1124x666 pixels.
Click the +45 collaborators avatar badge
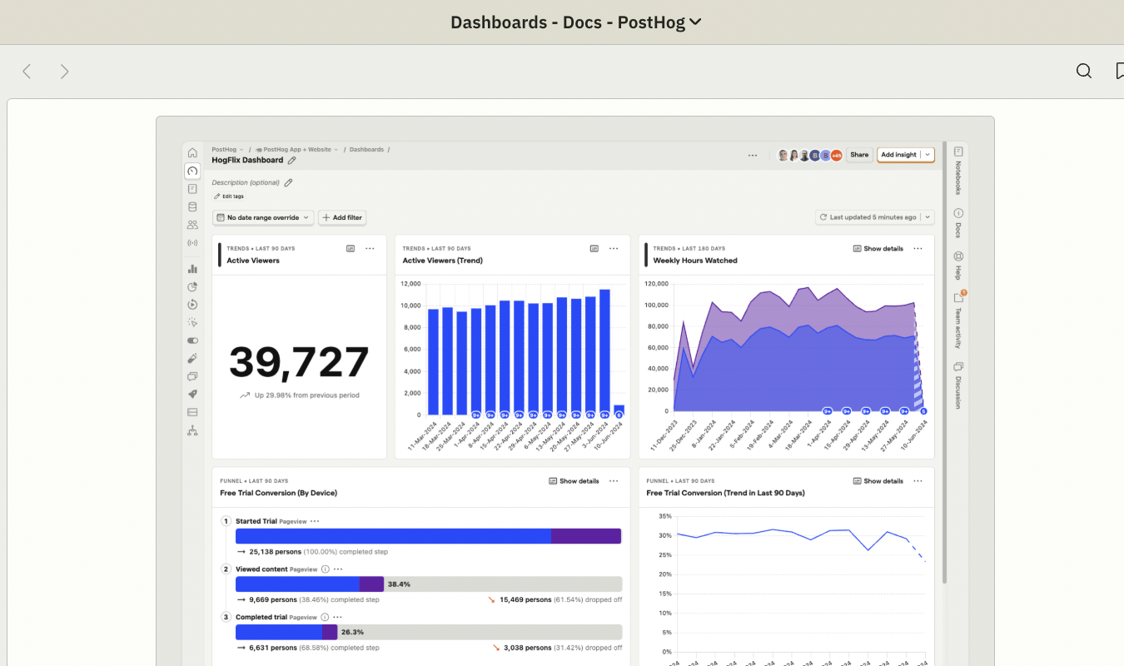point(836,155)
